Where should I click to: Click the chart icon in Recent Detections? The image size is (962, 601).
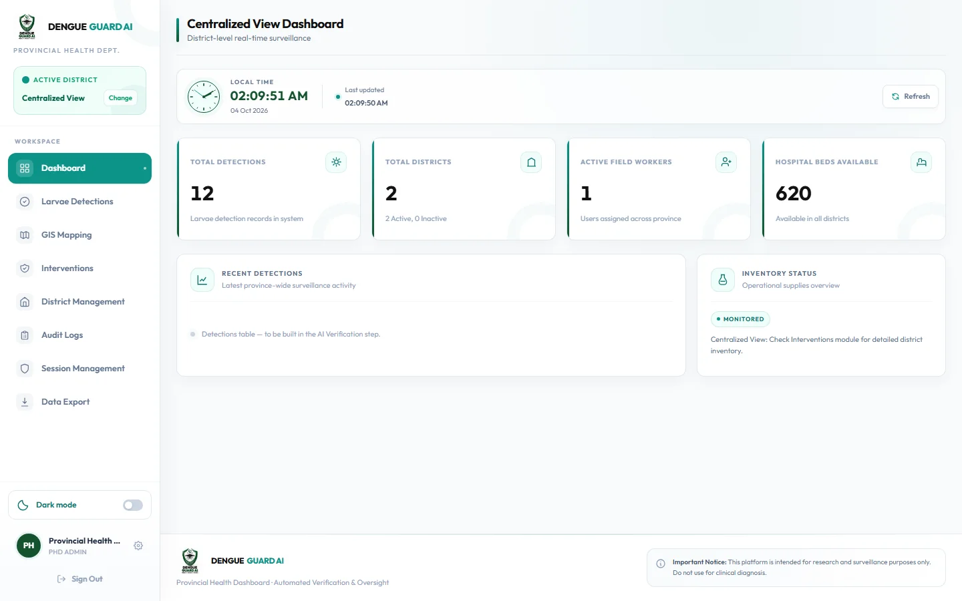(x=202, y=280)
